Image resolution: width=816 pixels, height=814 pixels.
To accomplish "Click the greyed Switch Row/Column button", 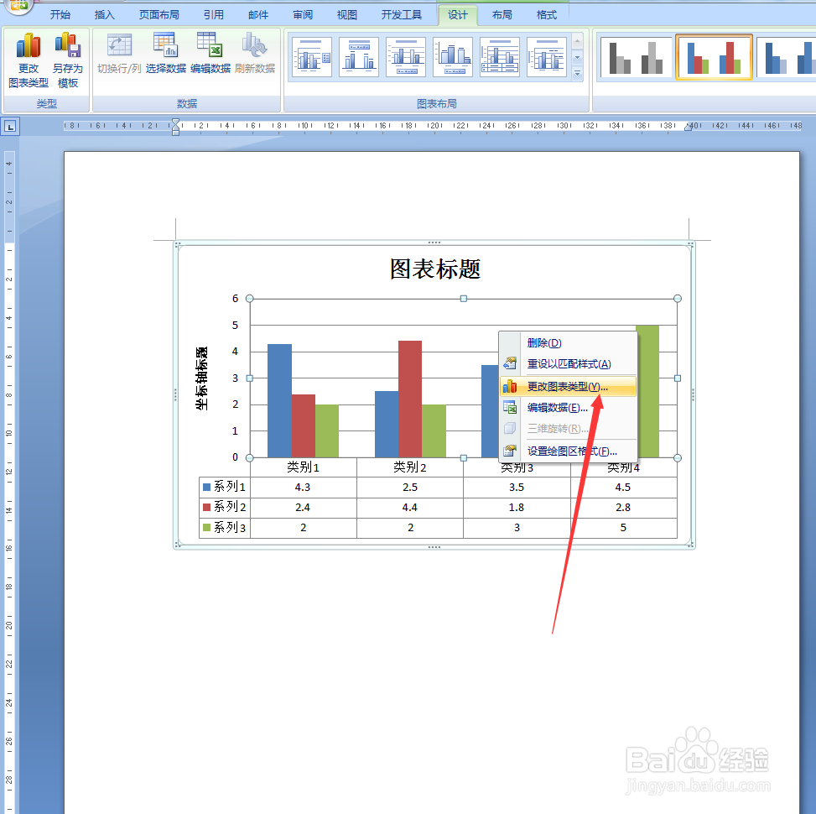I will click(119, 53).
